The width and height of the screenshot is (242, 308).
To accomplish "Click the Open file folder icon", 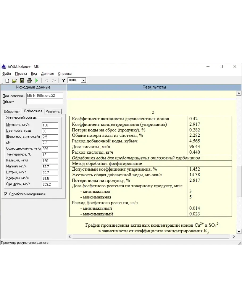I will pyautogui.click(x=14, y=81).
